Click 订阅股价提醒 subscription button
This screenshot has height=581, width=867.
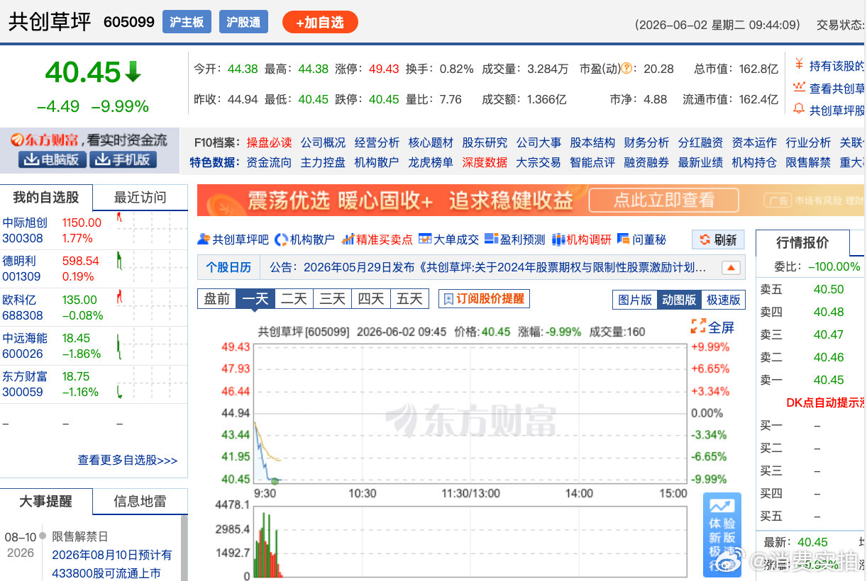484,298
